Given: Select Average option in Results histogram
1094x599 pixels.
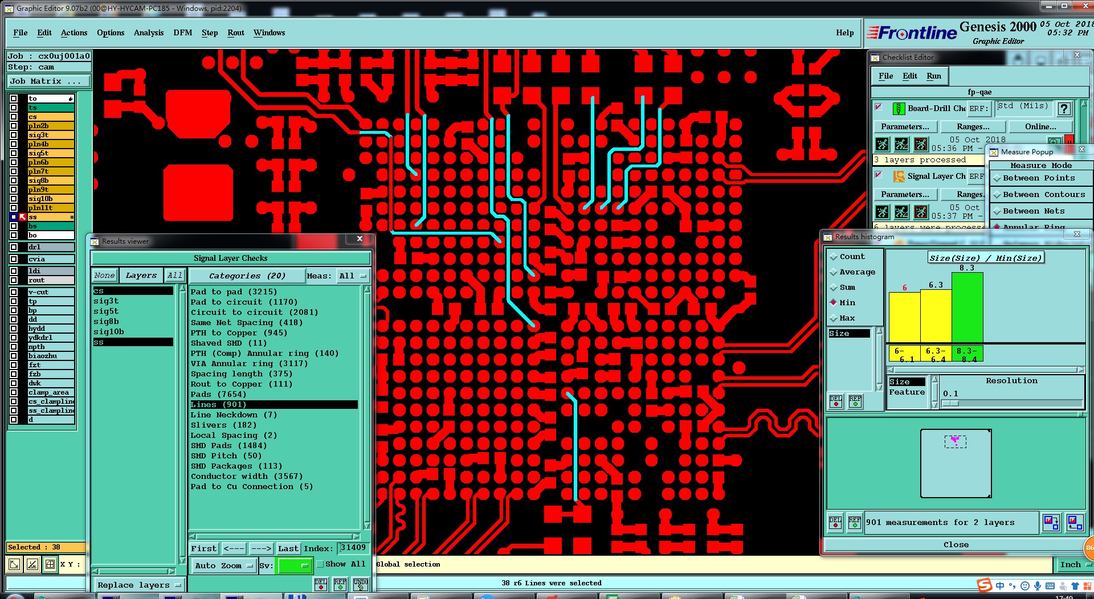Looking at the screenshot, I should [852, 272].
